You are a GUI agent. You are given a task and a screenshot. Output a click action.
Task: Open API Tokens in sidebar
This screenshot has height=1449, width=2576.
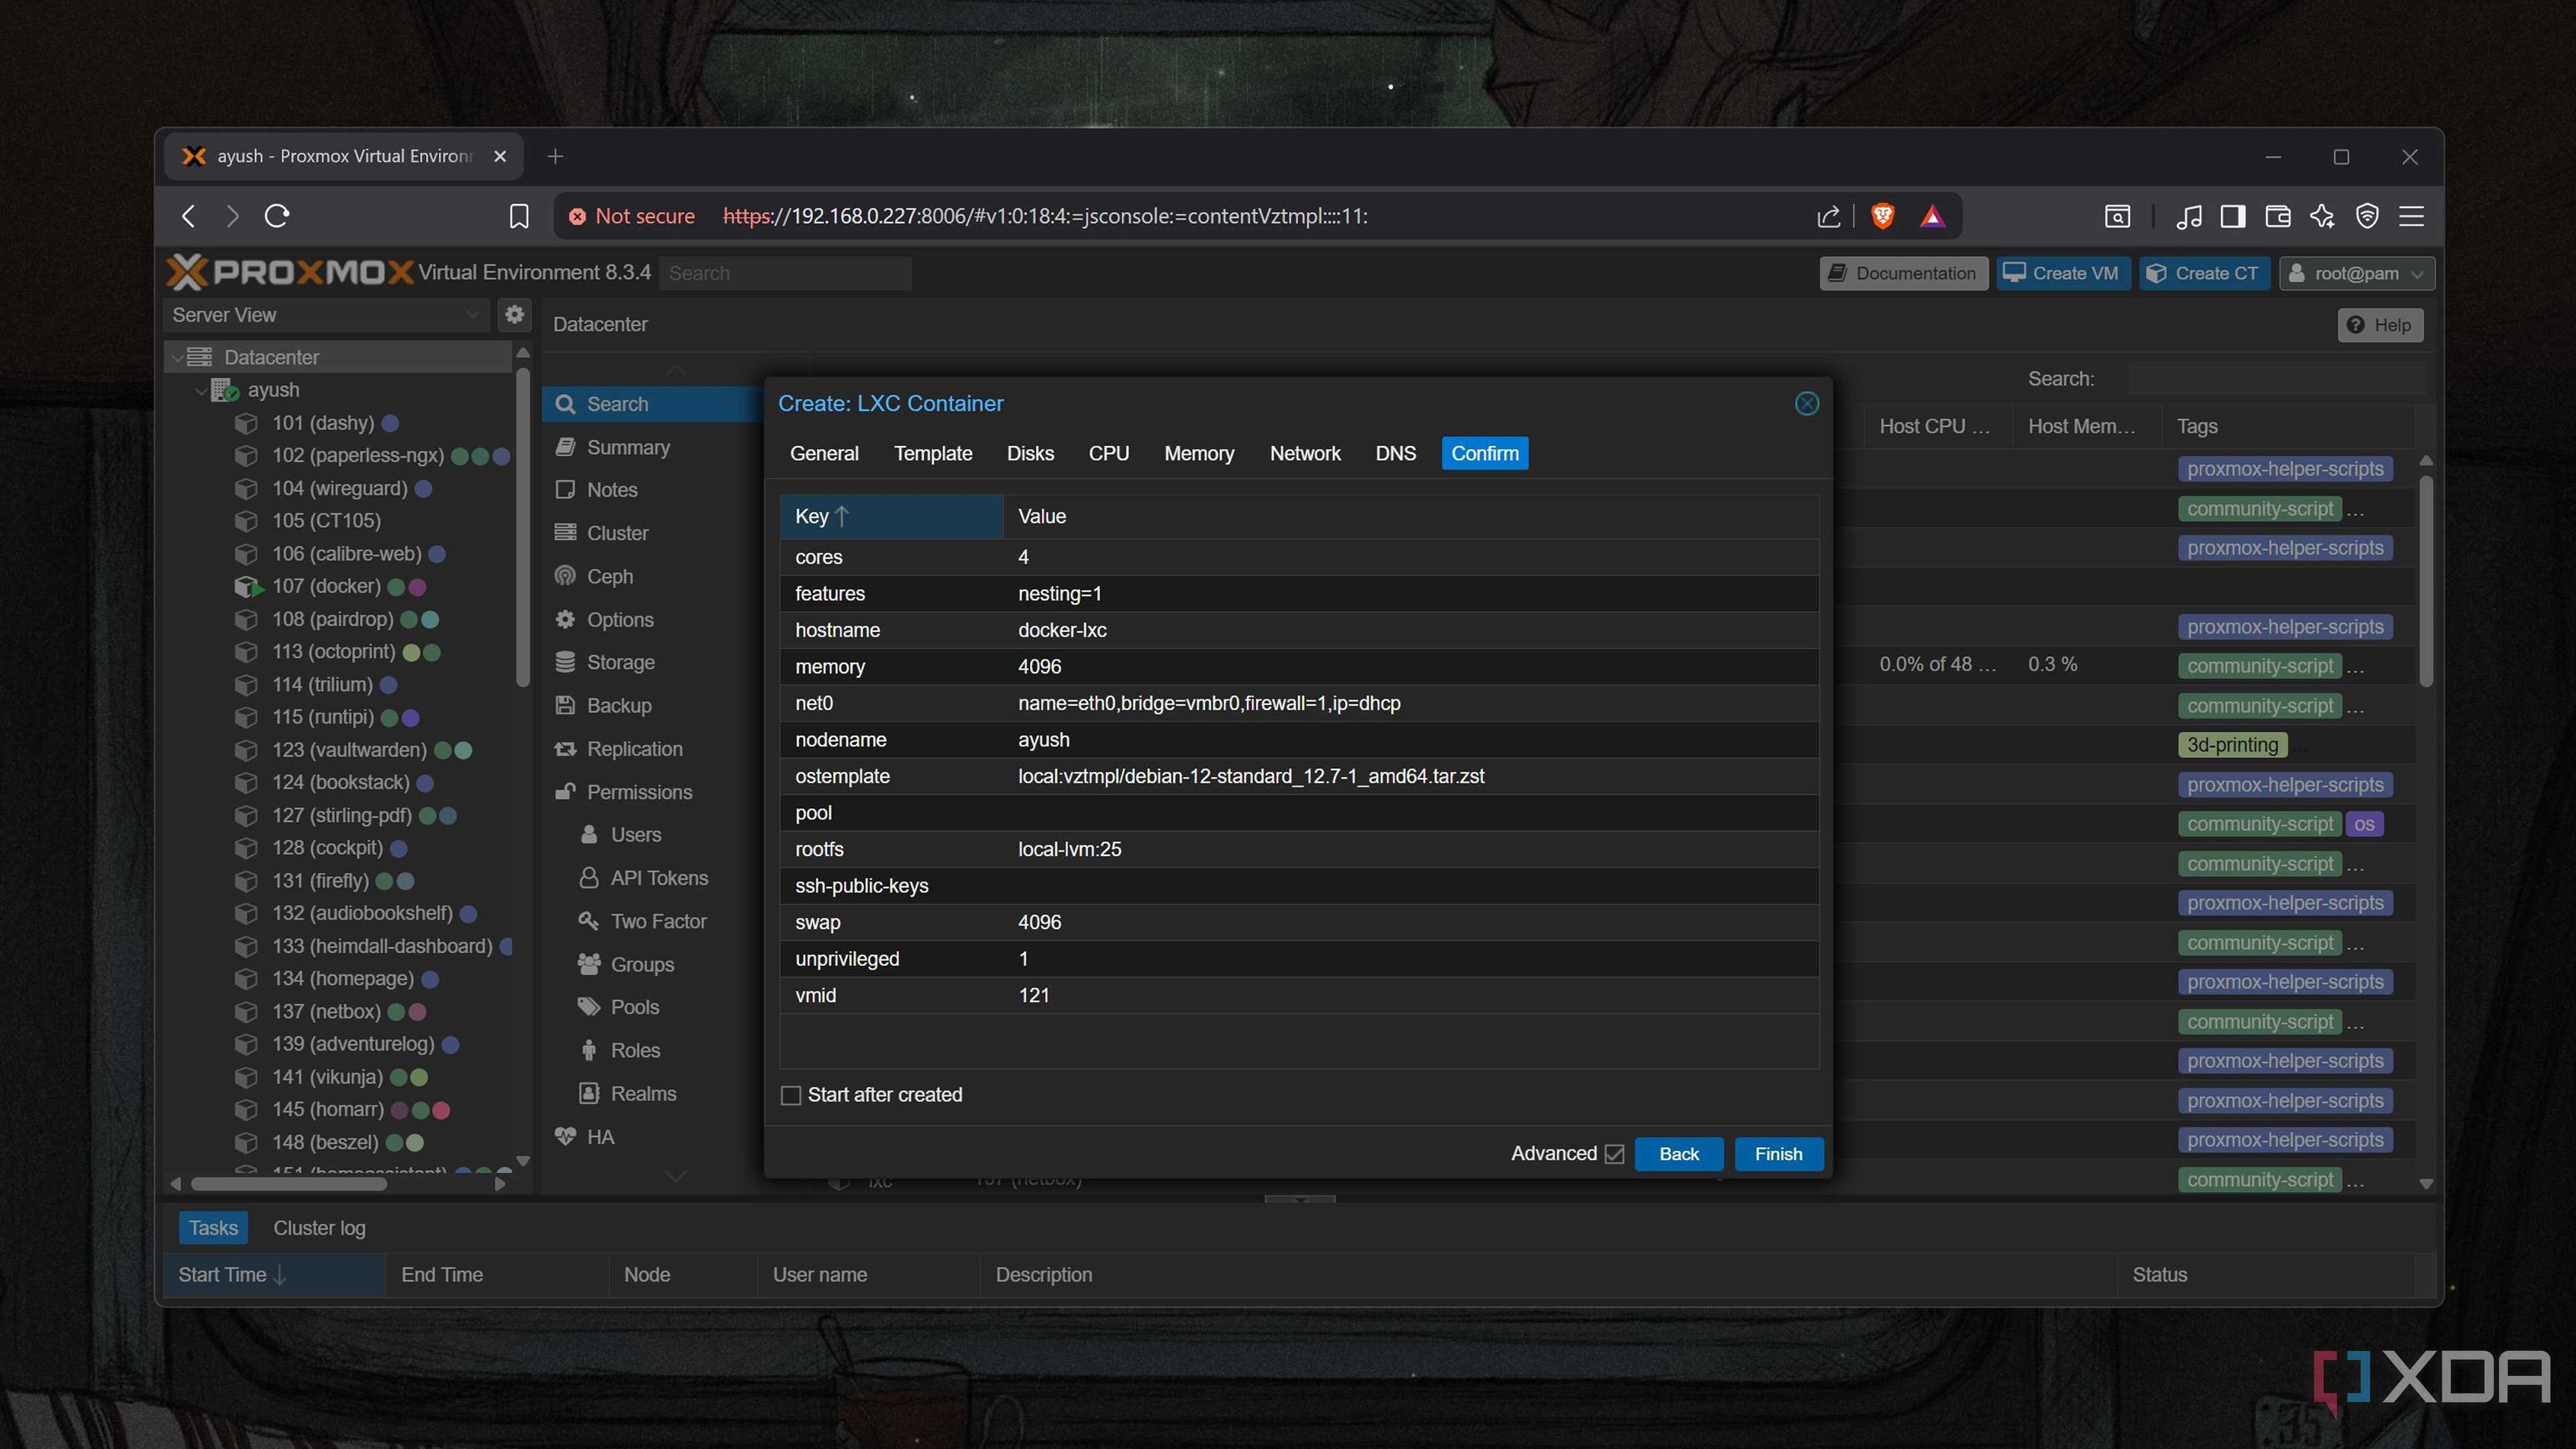pos(658,878)
